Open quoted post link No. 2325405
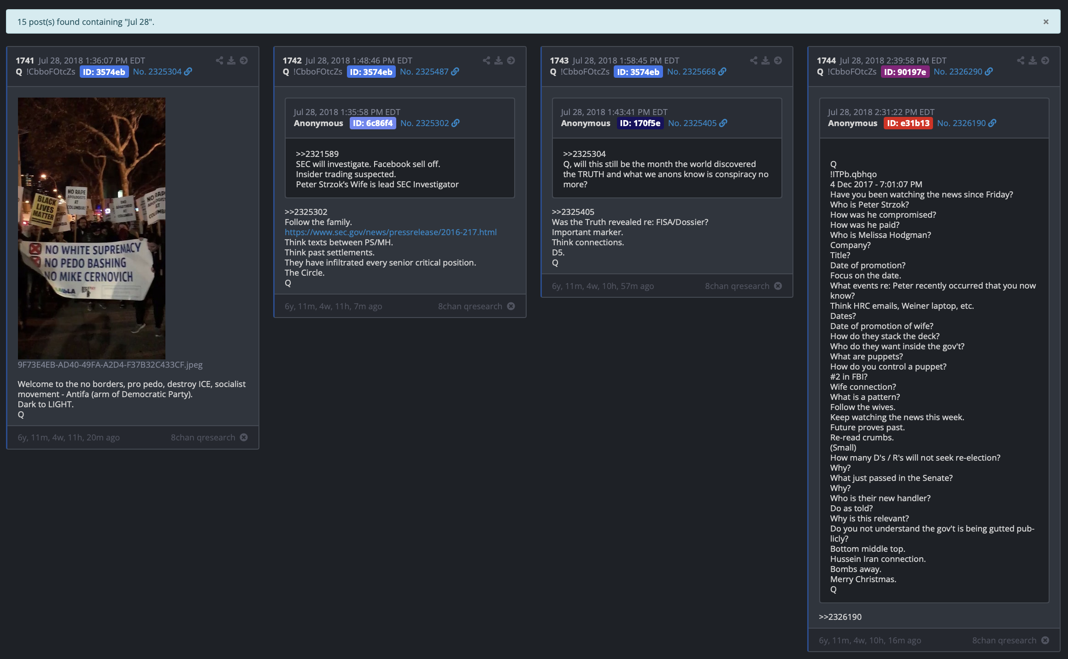Screen dimensions: 1068x659 (x=698, y=123)
